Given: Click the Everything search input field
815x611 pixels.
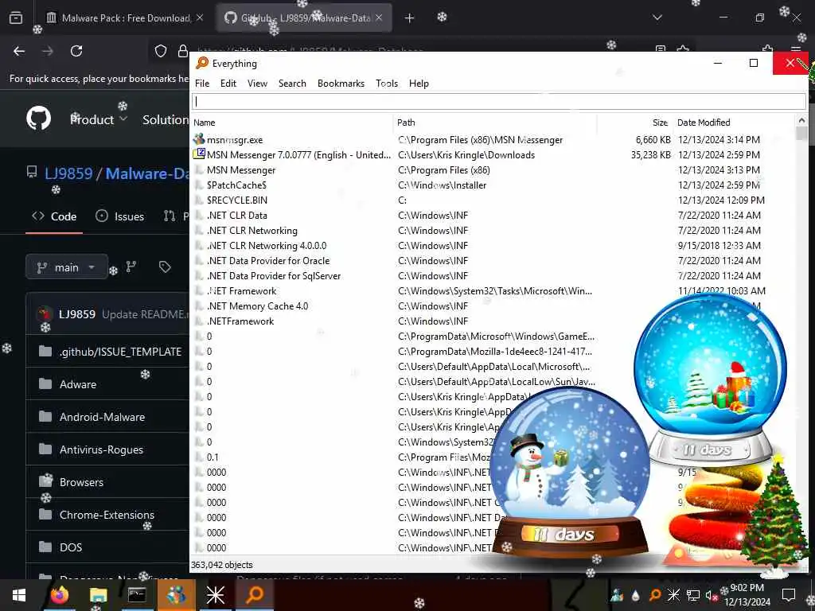Looking at the screenshot, I should tap(498, 101).
